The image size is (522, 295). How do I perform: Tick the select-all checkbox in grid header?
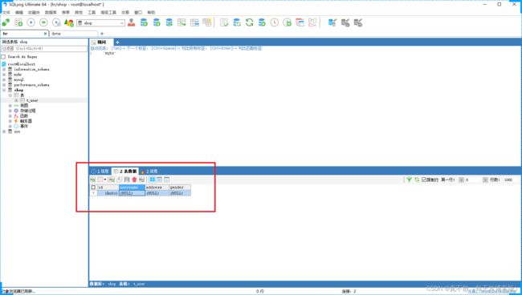pos(93,188)
